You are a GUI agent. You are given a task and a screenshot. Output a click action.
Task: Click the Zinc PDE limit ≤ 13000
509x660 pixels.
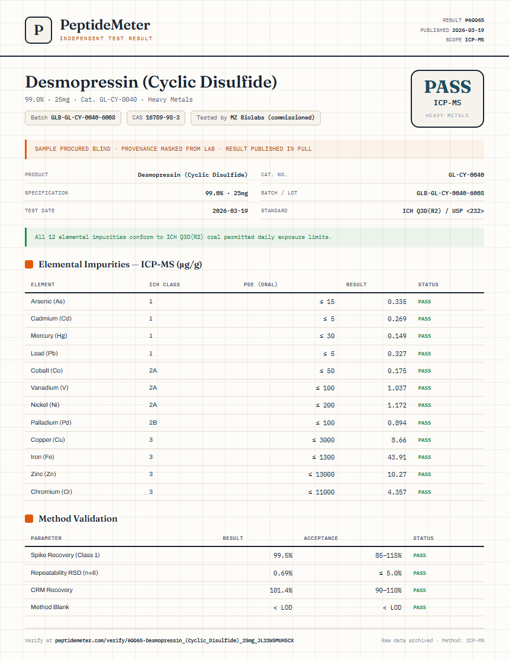click(321, 475)
